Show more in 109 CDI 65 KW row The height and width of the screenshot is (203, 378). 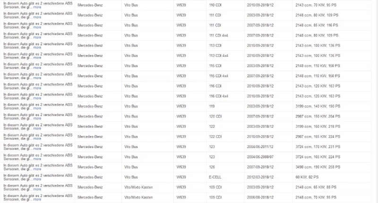(x=37, y=189)
